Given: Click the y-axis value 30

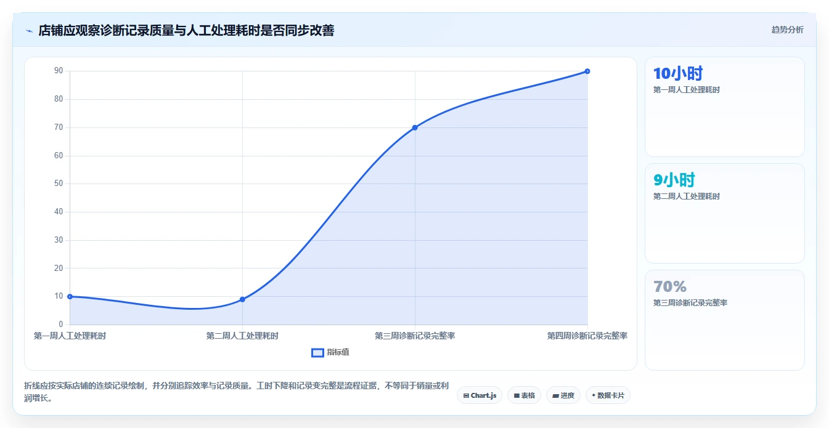Looking at the screenshot, I should pos(59,240).
